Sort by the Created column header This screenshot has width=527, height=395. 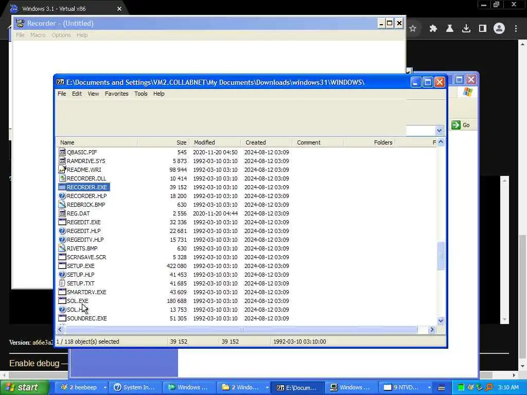(x=267, y=142)
